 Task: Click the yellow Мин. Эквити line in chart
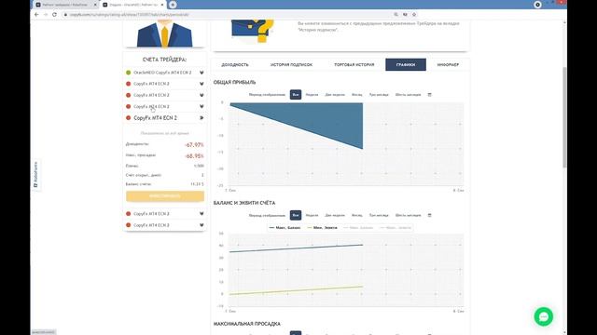point(297,290)
